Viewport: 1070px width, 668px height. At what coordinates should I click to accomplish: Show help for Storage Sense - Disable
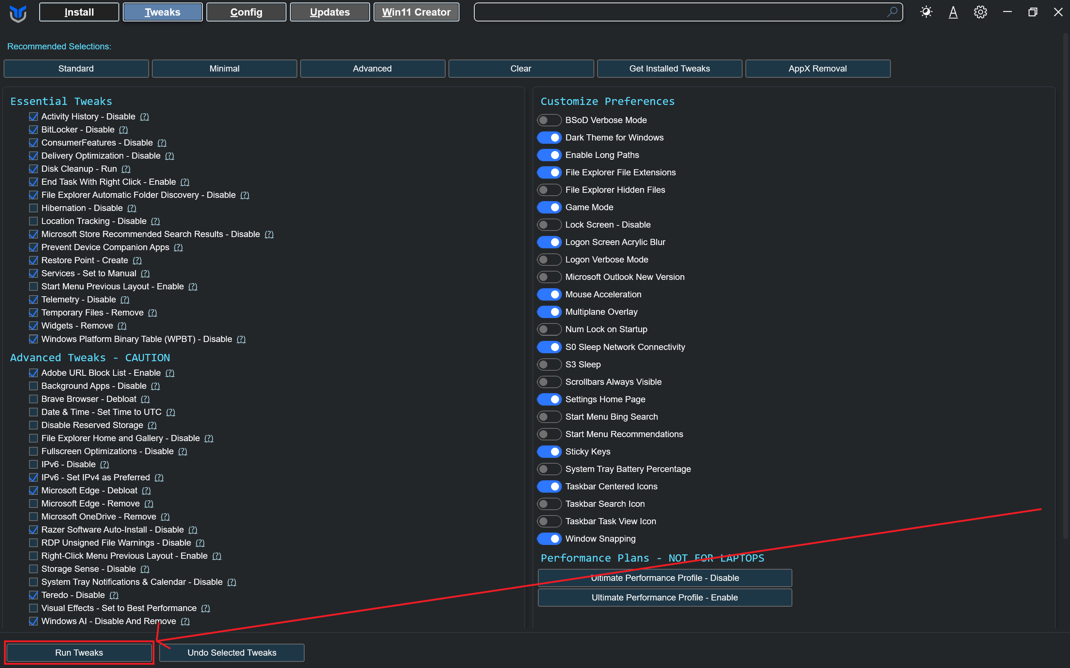pos(145,569)
